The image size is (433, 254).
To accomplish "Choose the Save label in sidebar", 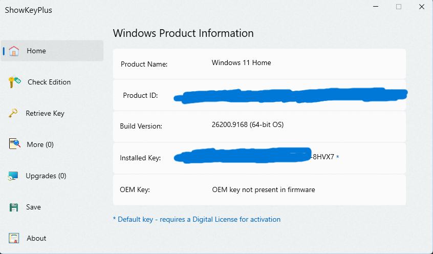I will [x=33, y=207].
